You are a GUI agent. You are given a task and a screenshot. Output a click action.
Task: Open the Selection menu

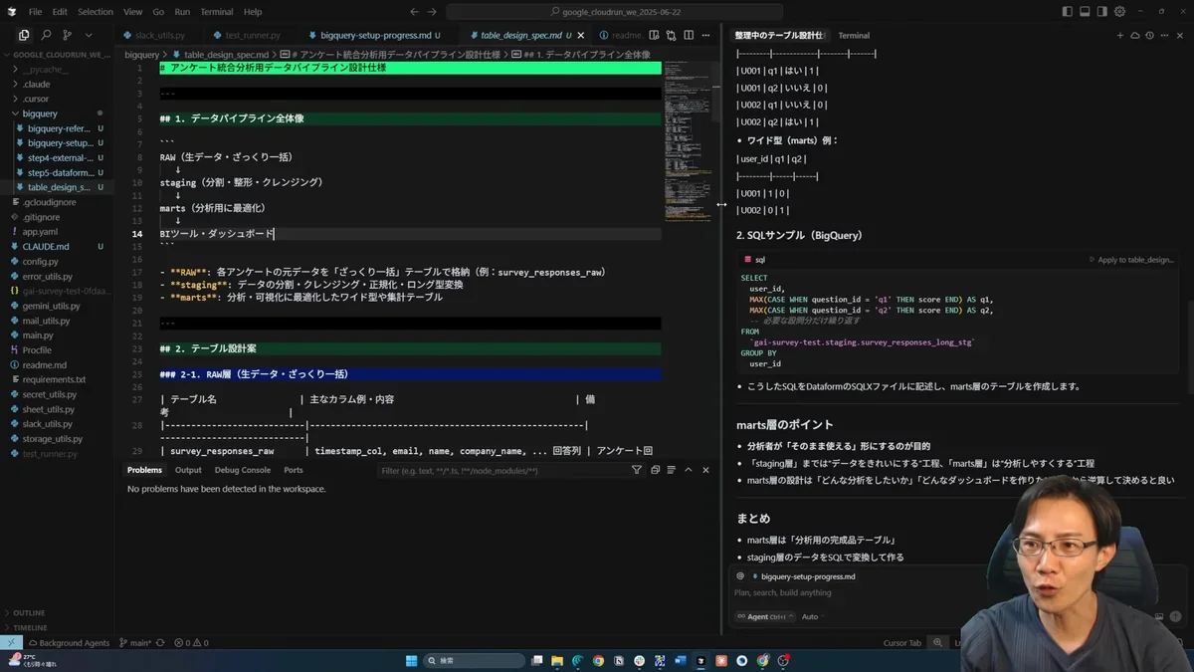(x=96, y=12)
